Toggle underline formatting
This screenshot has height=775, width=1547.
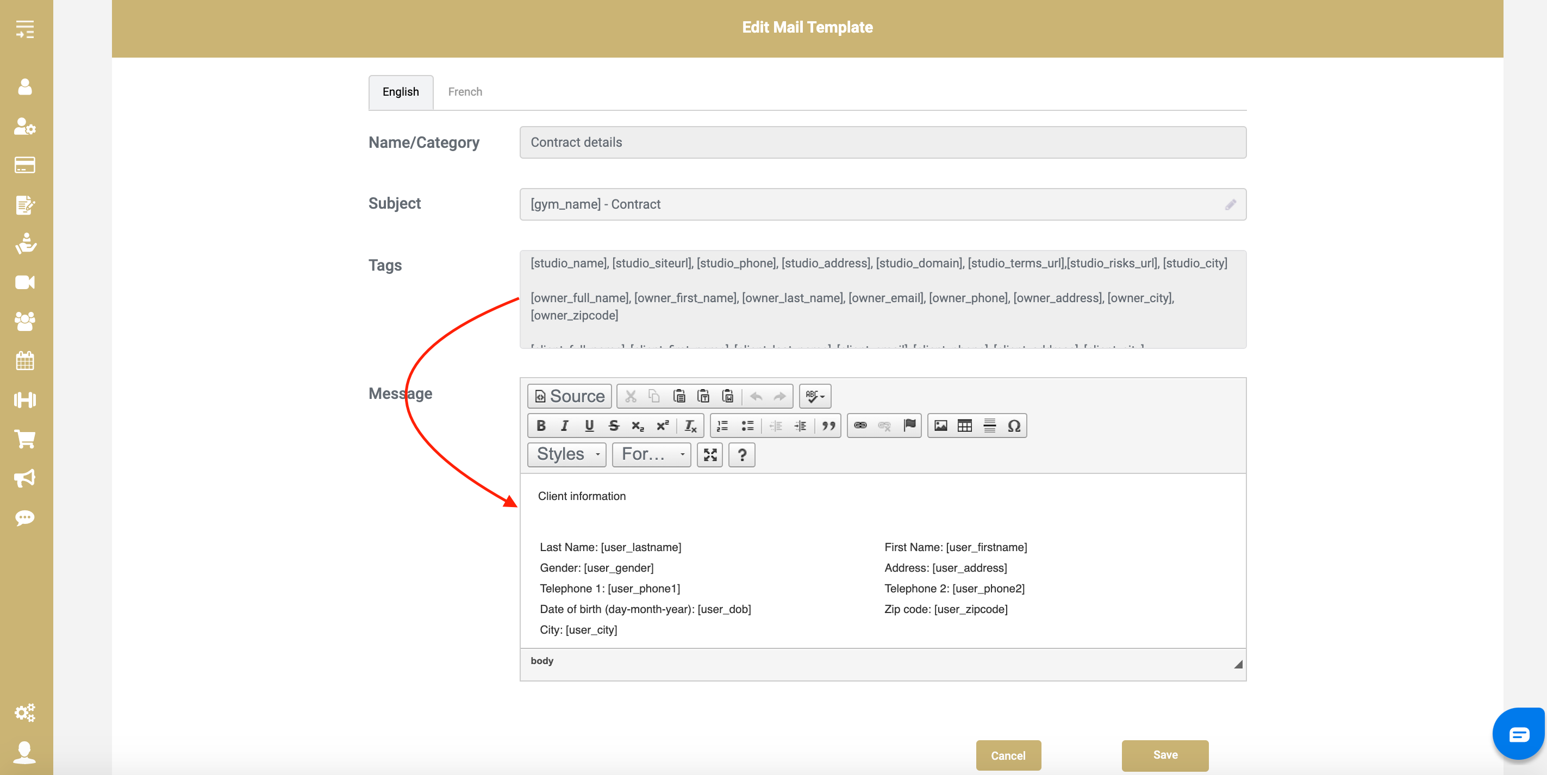tap(589, 426)
